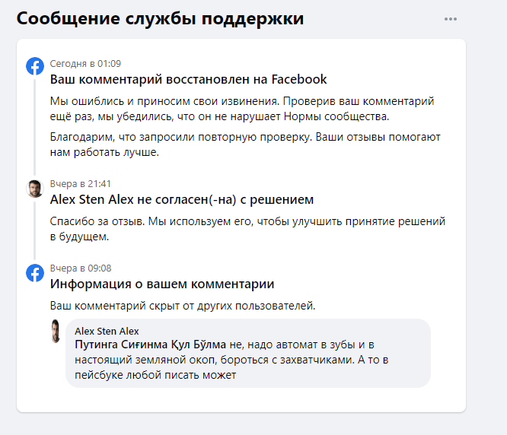Click the 'Сегодня в 01:09' timestamp
507x435 pixels.
coord(85,64)
